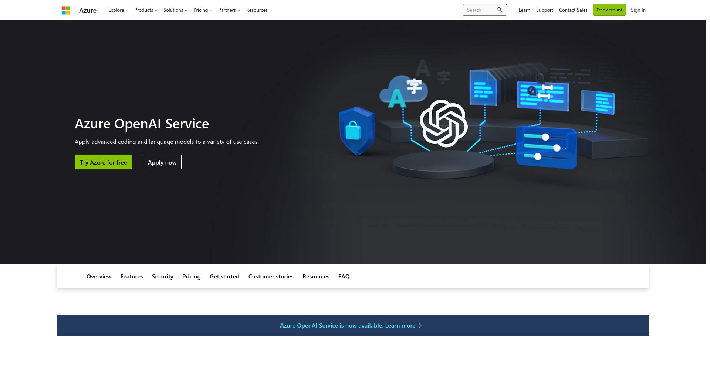Image resolution: width=710 pixels, height=367 pixels.
Task: Open the Azure home link
Action: coord(88,10)
